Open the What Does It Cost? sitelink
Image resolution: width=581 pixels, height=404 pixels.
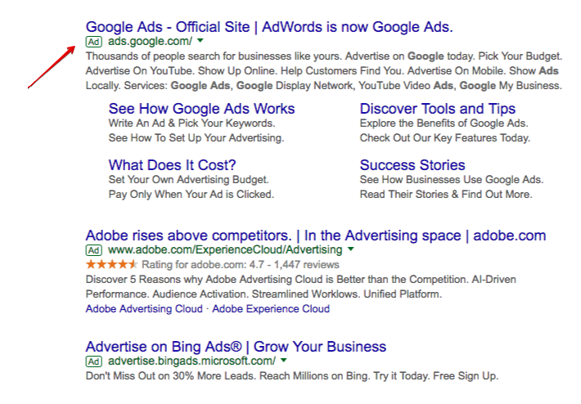(173, 165)
